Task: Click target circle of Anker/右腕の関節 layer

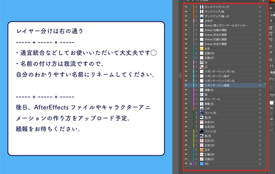Action: pyautogui.click(x=260, y=30)
